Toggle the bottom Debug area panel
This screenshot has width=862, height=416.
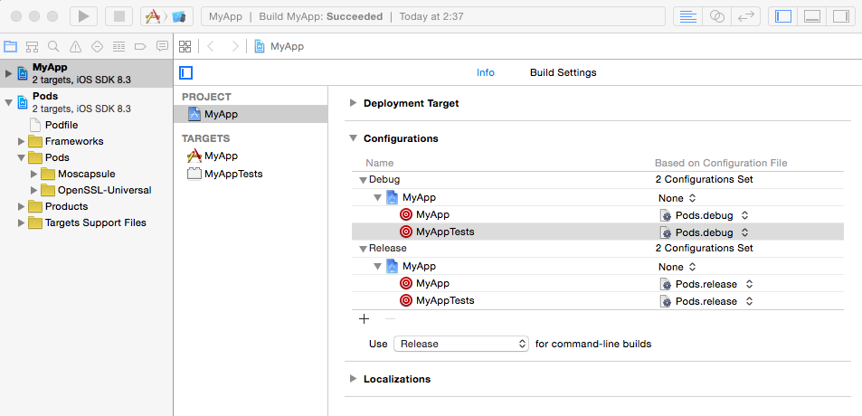pyautogui.click(x=811, y=16)
